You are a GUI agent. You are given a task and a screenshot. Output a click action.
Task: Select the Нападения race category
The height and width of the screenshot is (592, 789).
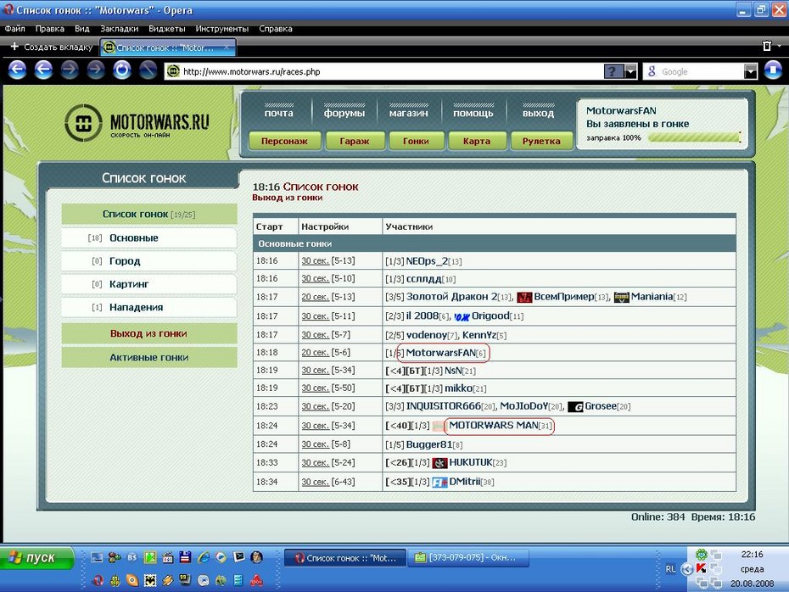click(x=149, y=307)
